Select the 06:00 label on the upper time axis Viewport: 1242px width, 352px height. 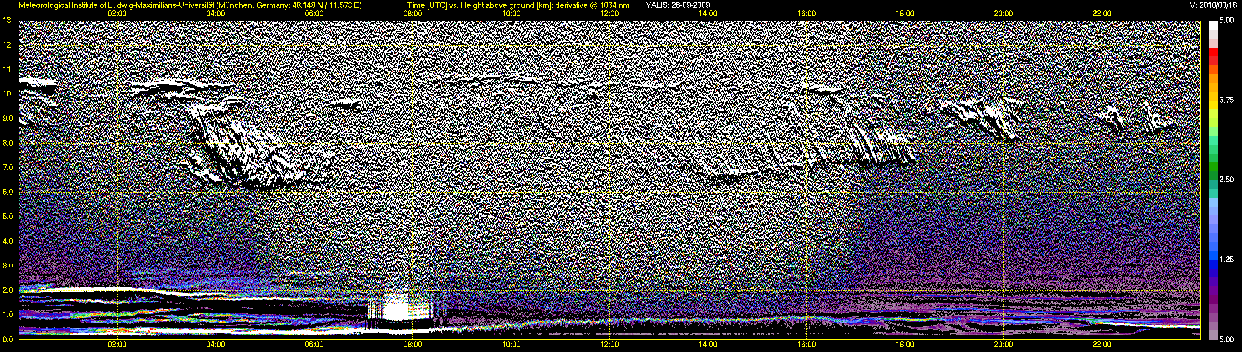tap(314, 14)
